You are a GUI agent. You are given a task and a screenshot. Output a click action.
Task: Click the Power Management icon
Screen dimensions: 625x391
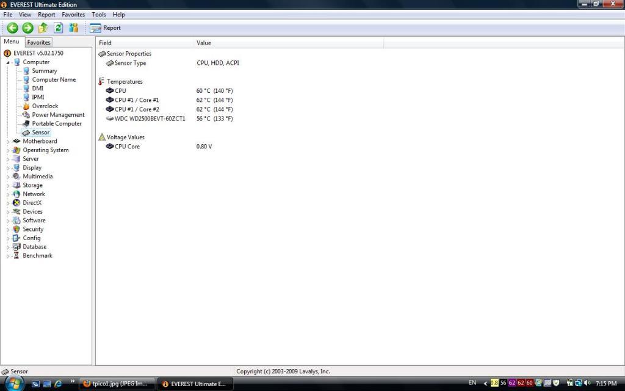pyautogui.click(x=26, y=115)
